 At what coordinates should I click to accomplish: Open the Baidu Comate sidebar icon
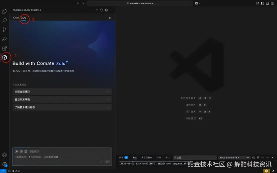[5, 57]
